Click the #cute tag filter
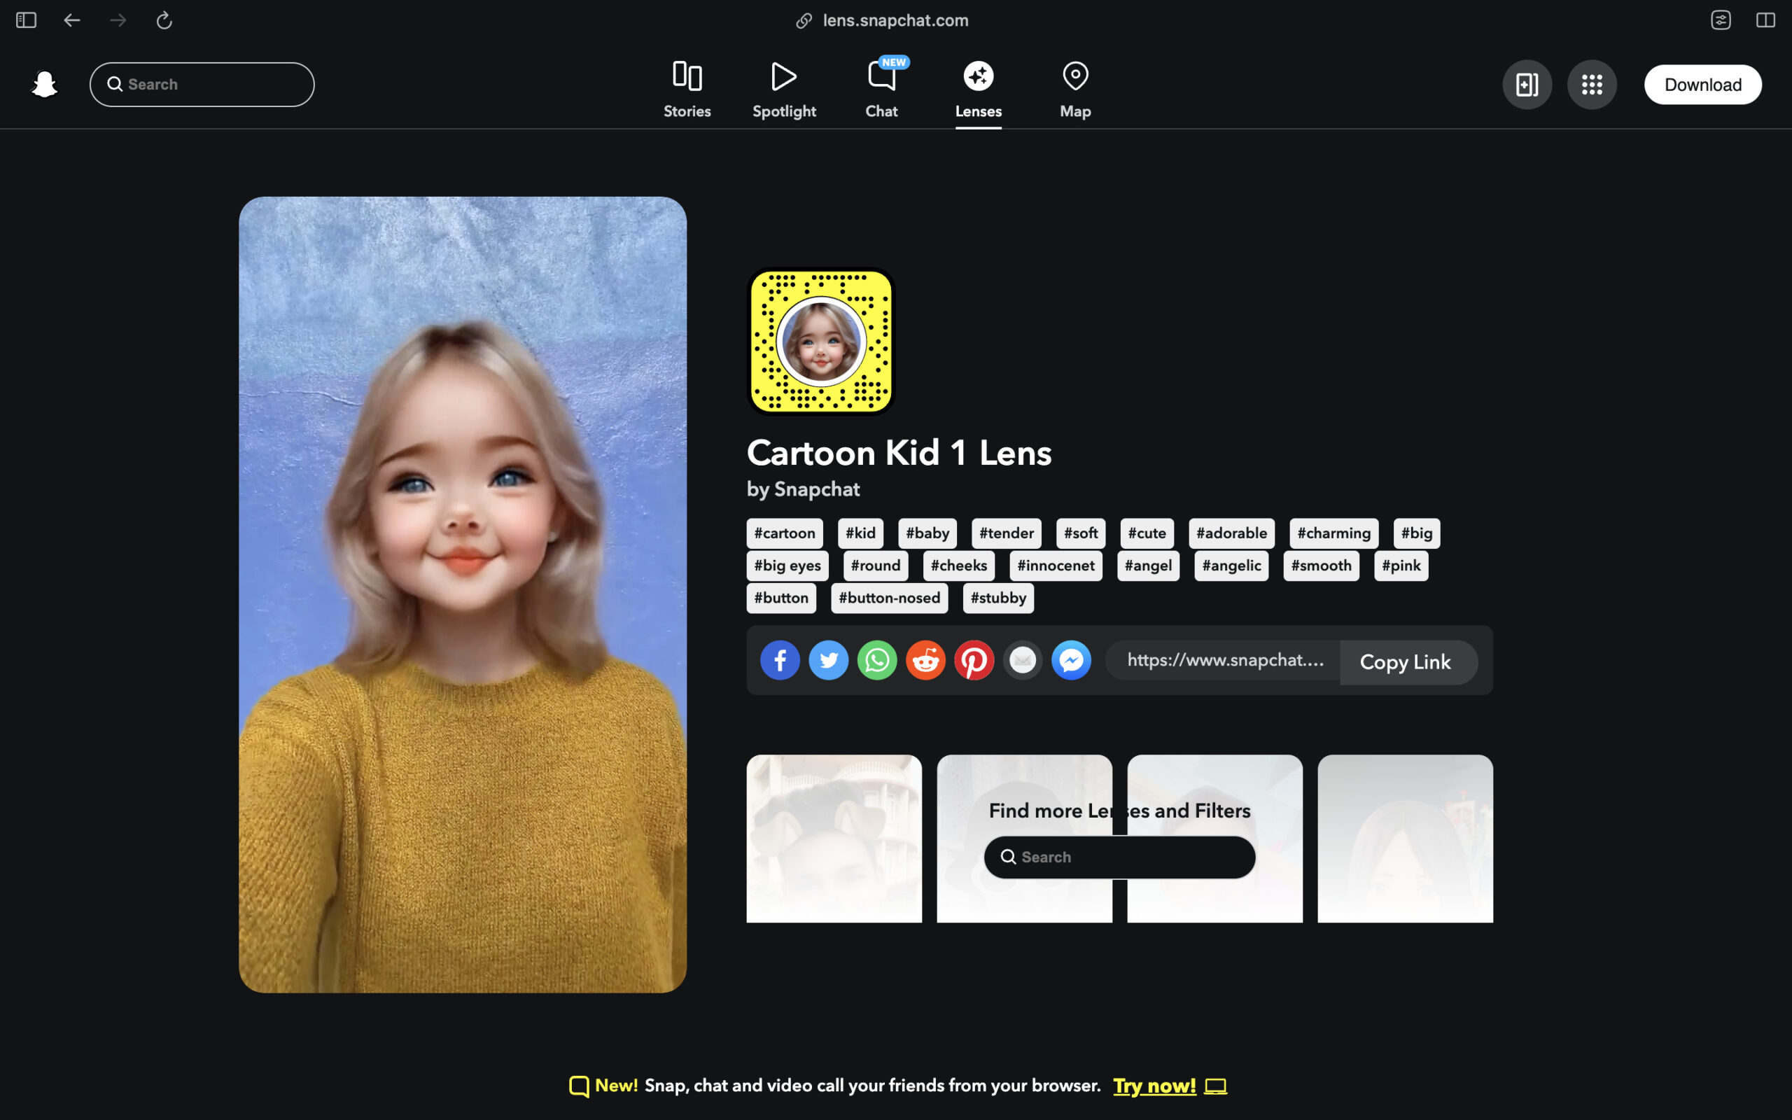Screen dimensions: 1792x1120 click(x=1146, y=533)
